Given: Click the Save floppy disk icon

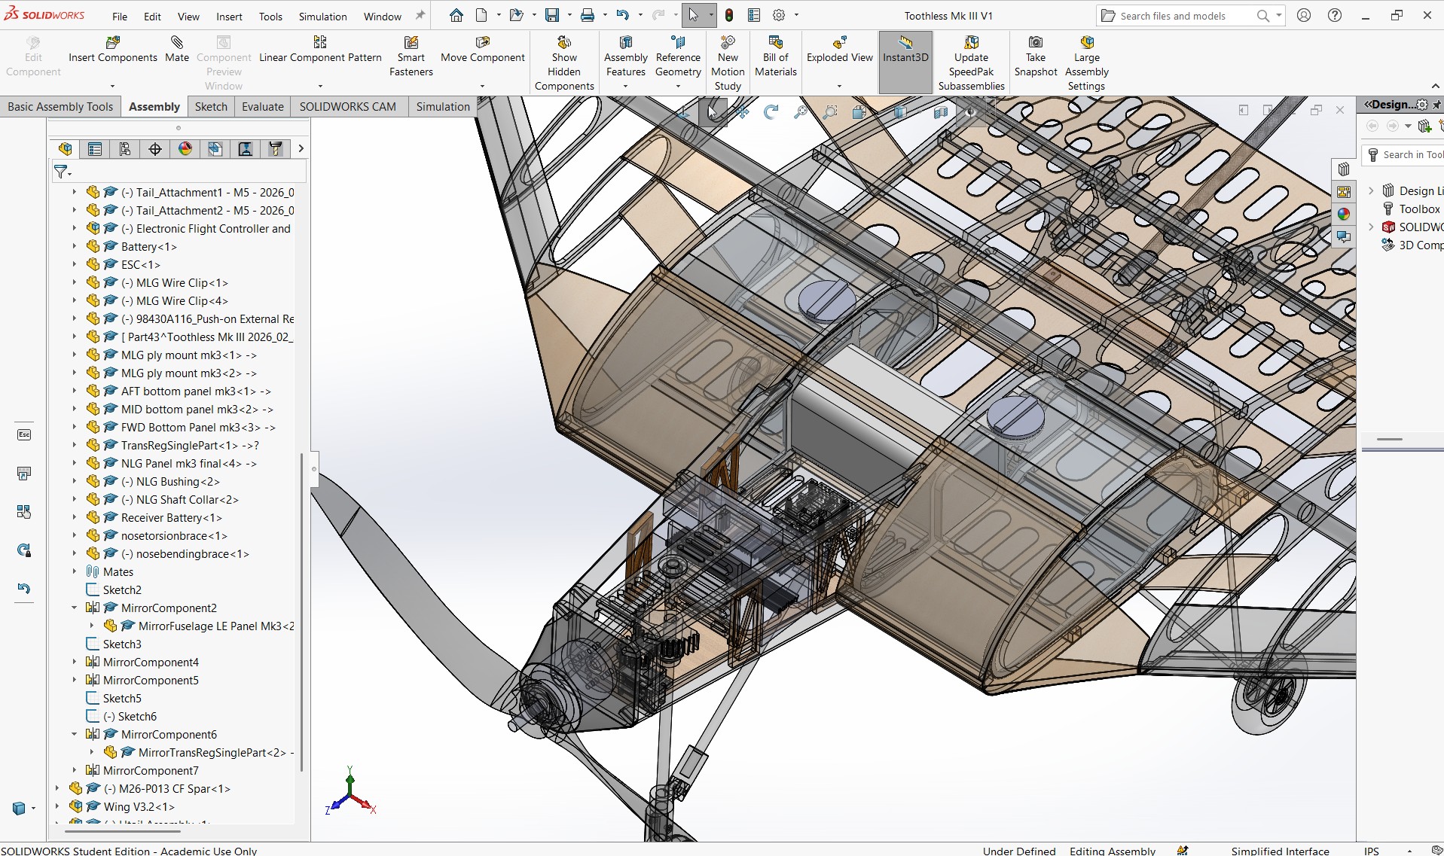Looking at the screenshot, I should [x=552, y=15].
